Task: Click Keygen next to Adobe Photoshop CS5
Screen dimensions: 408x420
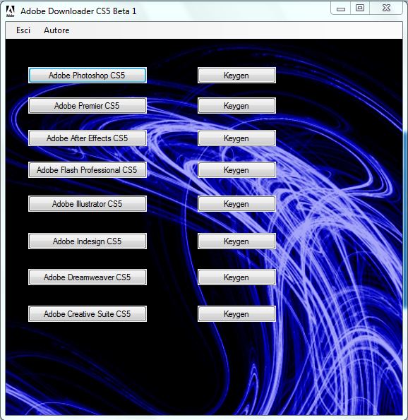Action: [236, 76]
